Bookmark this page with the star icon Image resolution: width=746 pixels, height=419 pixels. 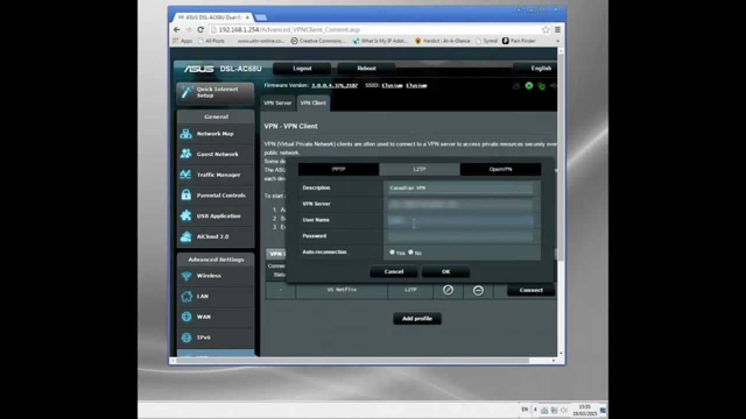pos(546,30)
